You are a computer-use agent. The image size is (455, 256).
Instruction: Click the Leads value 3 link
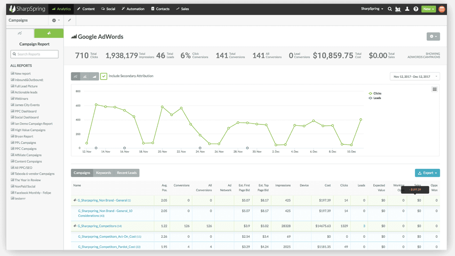364,226
